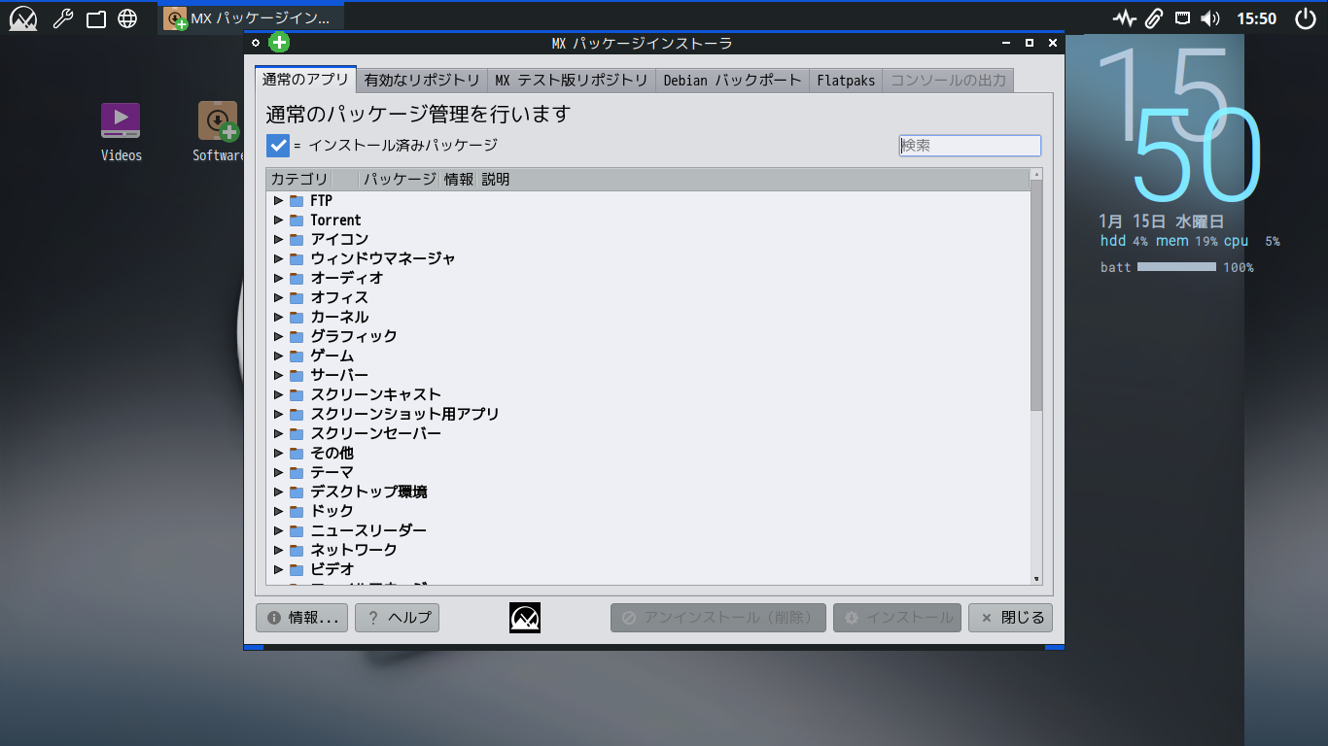This screenshot has width=1328, height=746.
Task: Select the Software desktop icon
Action: tap(218, 132)
